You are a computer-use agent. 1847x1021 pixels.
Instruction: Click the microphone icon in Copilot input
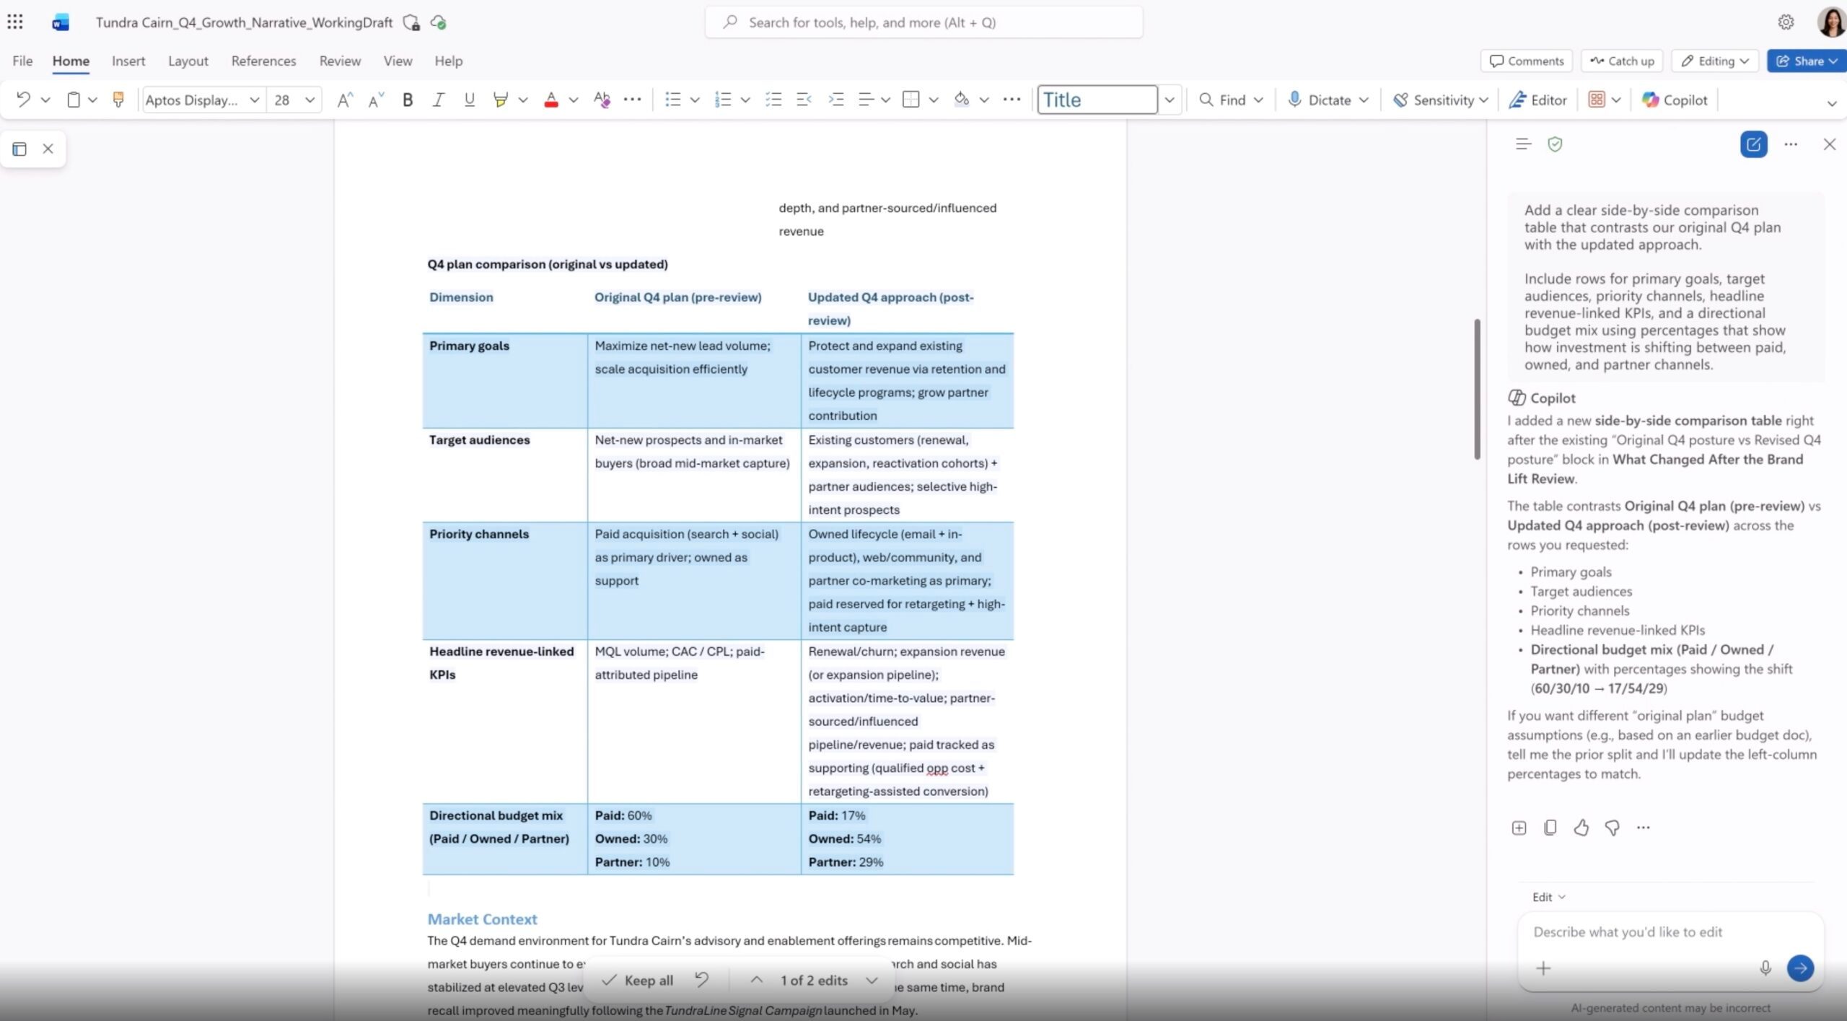coord(1765,968)
